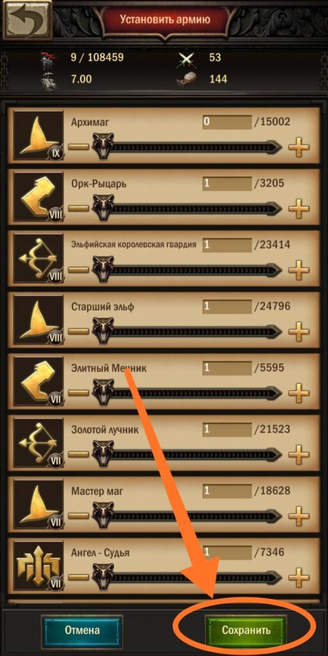Edit the Орк-Рыцарь quantity input field
The width and height of the screenshot is (328, 656).
pyautogui.click(x=227, y=184)
